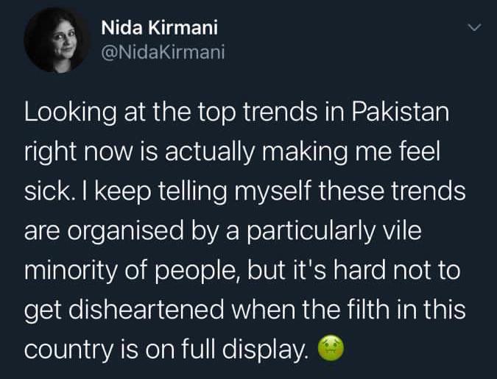The width and height of the screenshot is (497, 379).
Task: Click the word organised in the tweet
Action: [125, 232]
